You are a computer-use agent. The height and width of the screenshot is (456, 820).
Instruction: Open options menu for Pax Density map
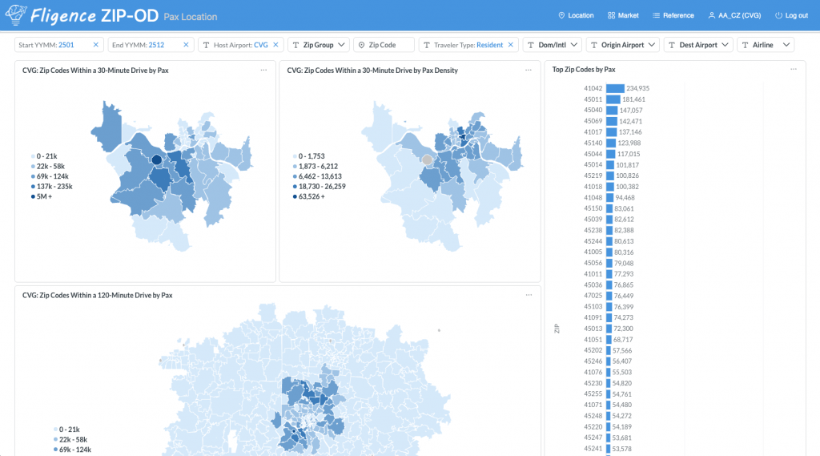click(529, 71)
